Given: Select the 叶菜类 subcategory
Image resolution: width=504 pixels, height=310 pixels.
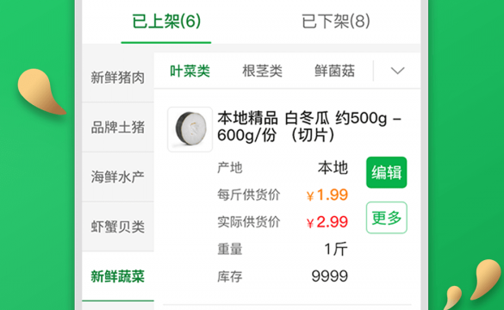Looking at the screenshot, I should [x=190, y=71].
